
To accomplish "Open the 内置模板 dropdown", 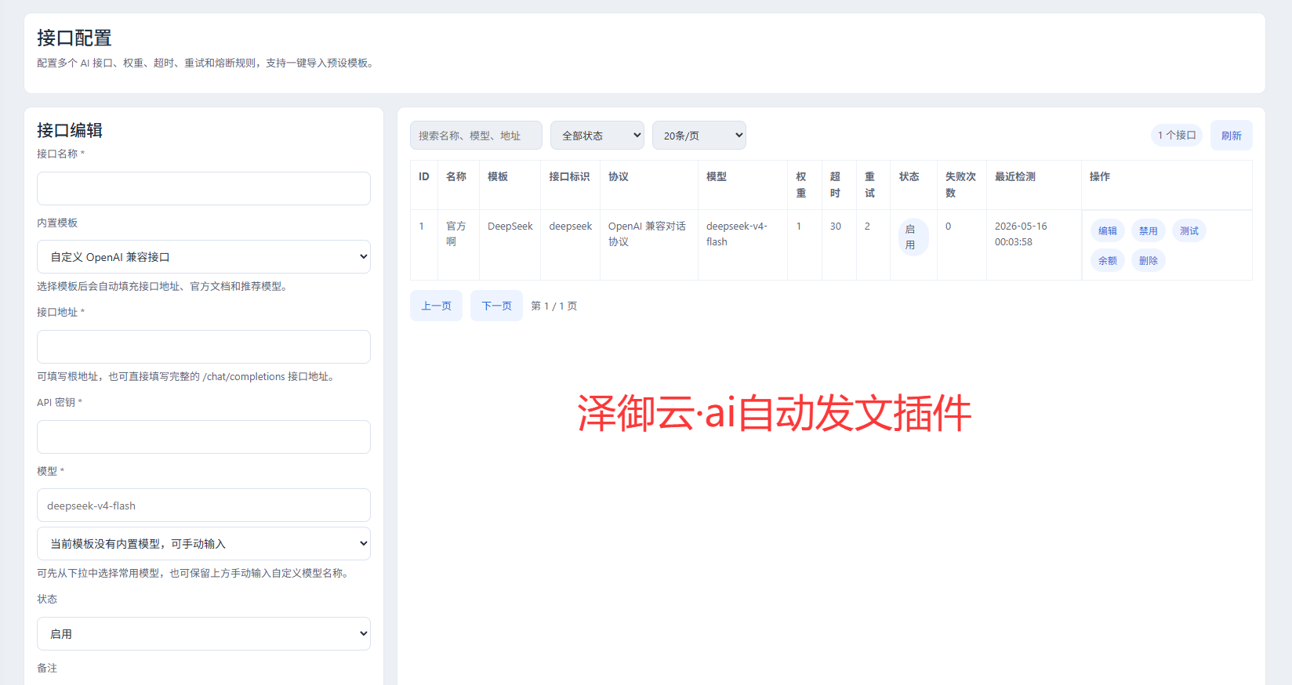I will click(x=204, y=256).
